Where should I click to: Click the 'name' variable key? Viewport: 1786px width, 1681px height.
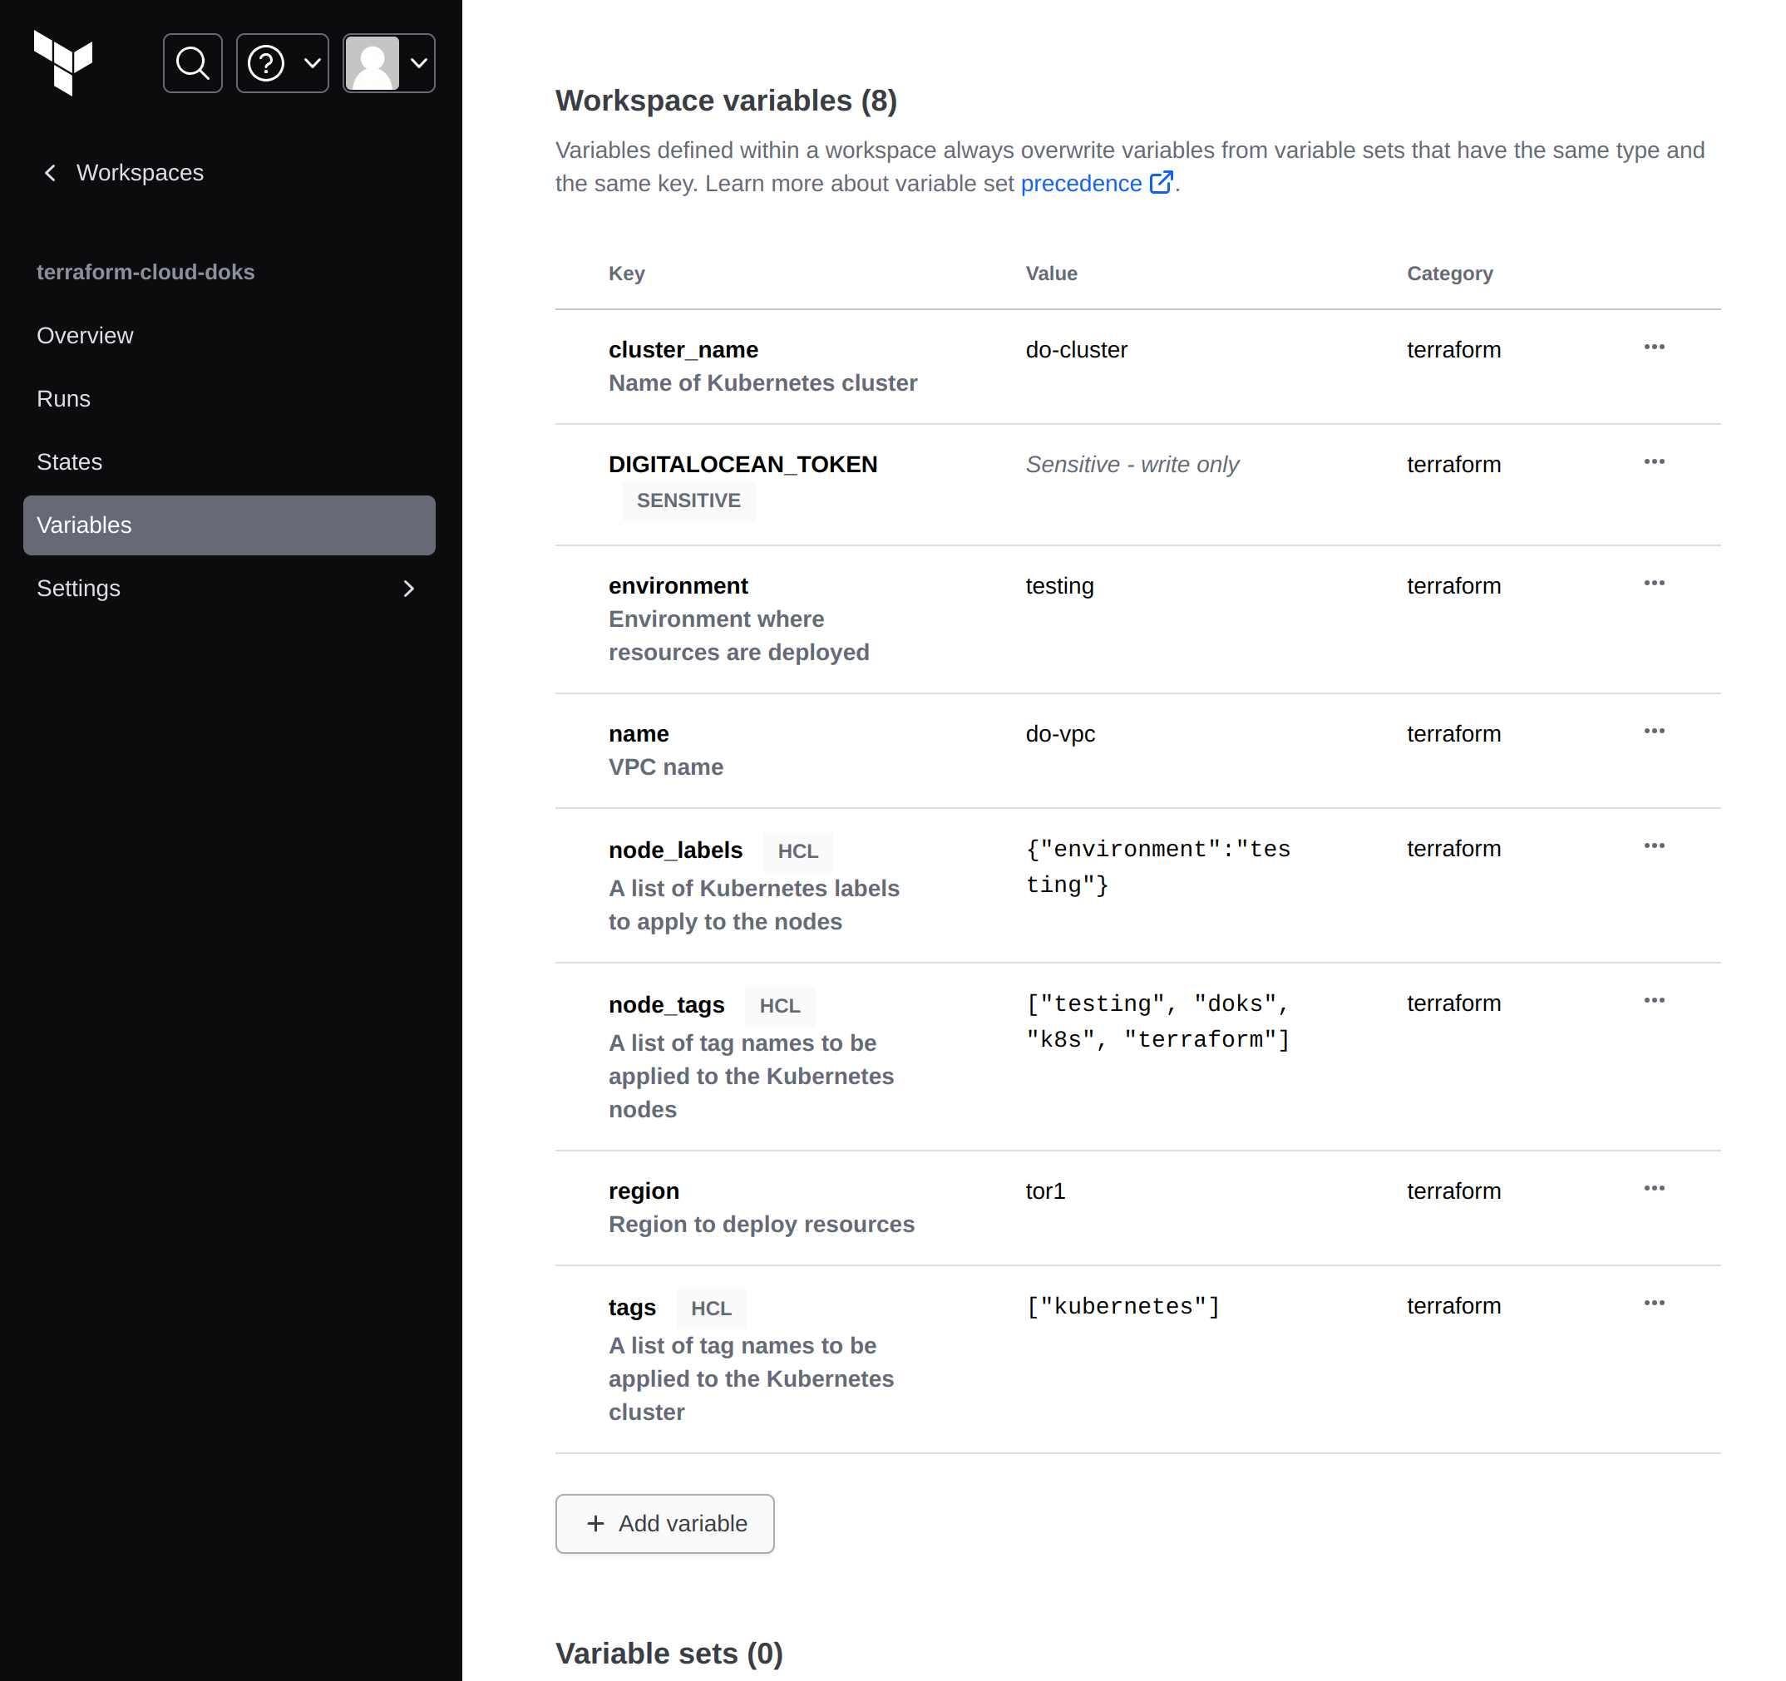[x=638, y=734]
